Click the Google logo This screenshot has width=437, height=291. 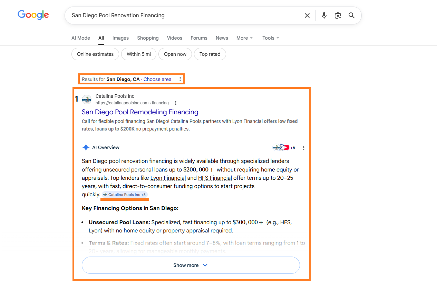pyautogui.click(x=33, y=15)
